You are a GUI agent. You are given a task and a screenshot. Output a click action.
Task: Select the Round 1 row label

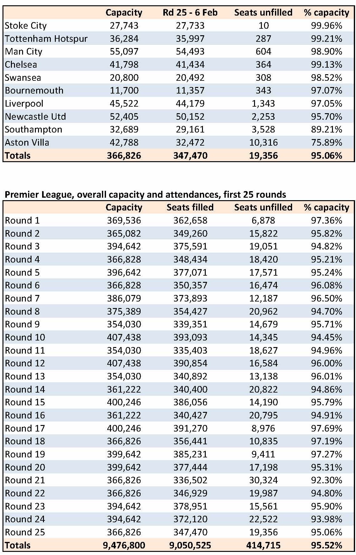(22, 220)
